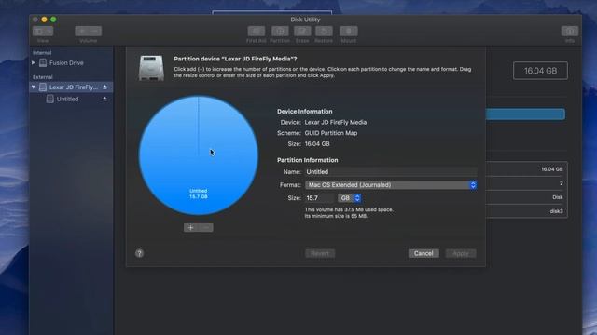Click the disk3 device value
The width and height of the screenshot is (597, 335).
[556, 211]
